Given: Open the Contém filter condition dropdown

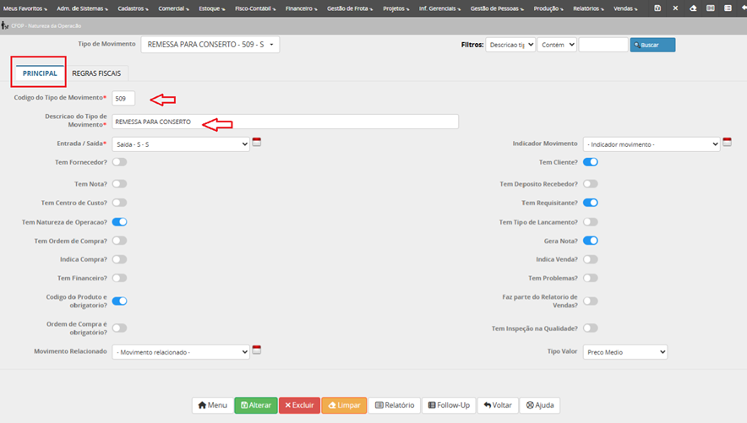Looking at the screenshot, I should click(557, 45).
